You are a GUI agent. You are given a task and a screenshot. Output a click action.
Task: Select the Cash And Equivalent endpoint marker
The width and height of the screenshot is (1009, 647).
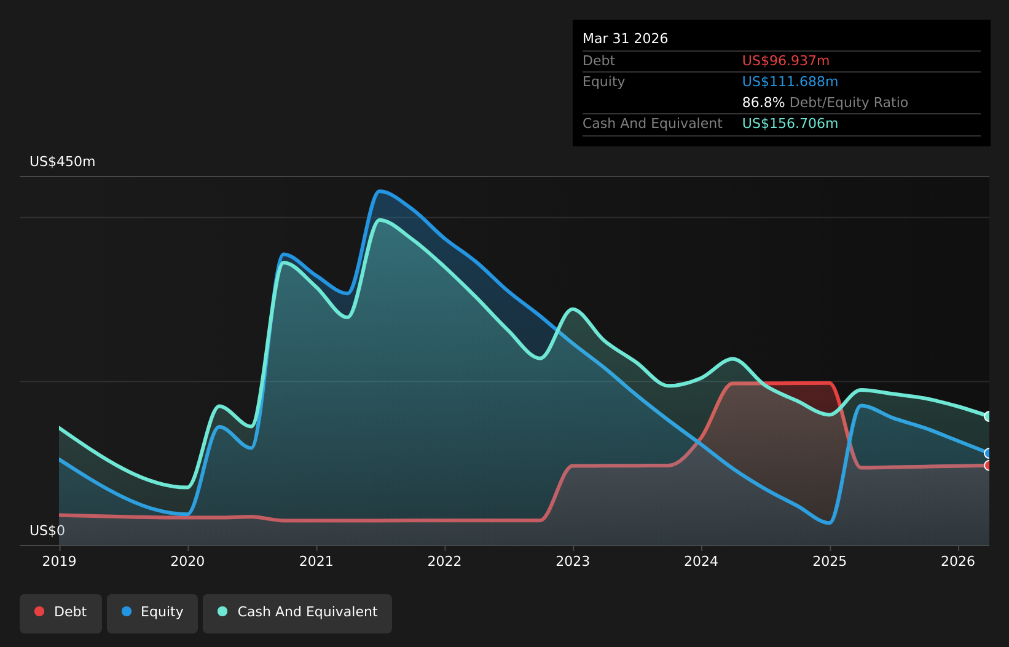988,416
